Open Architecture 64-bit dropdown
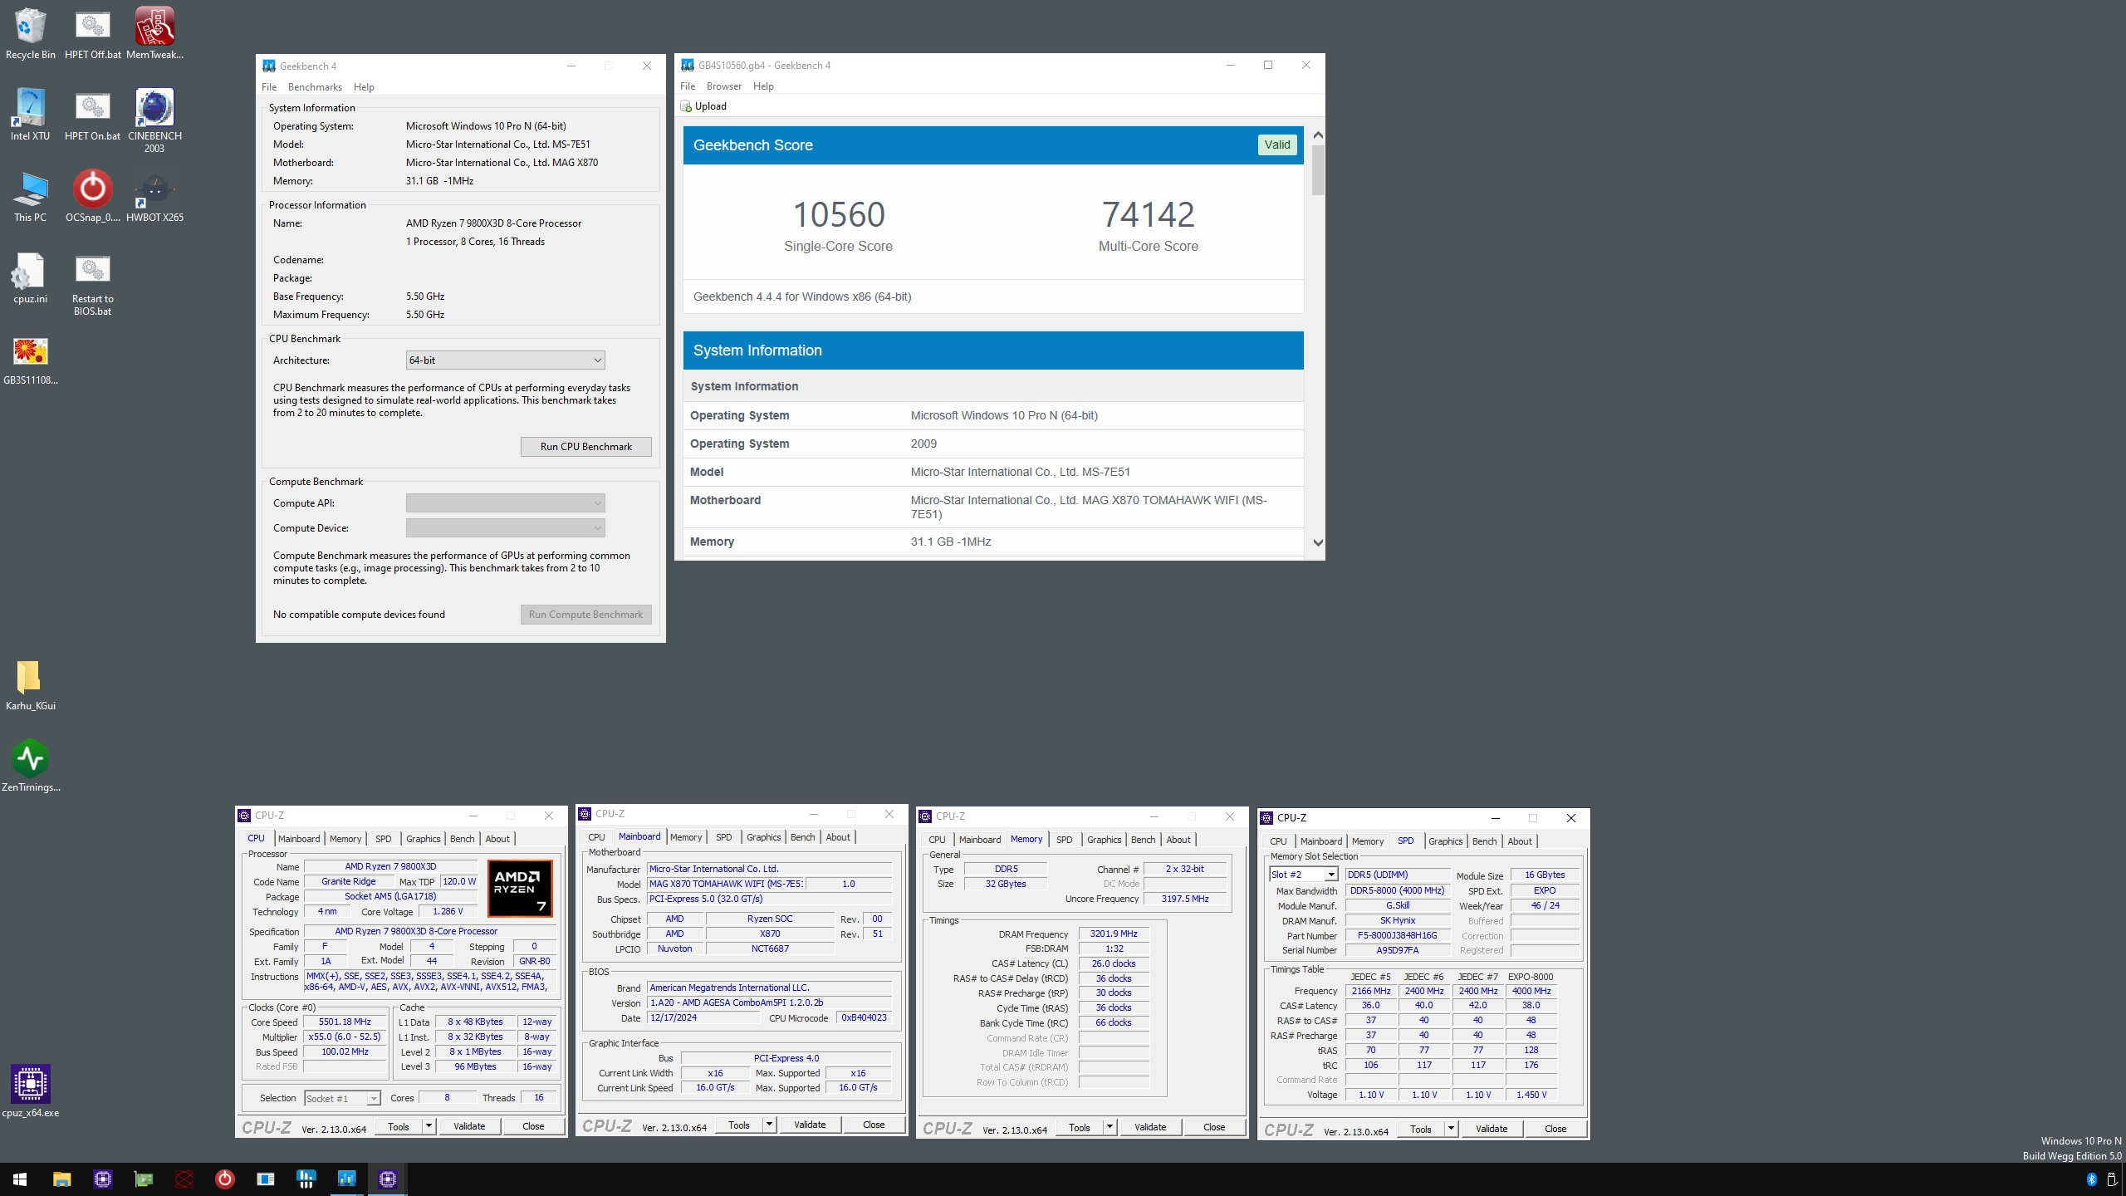 tap(505, 360)
